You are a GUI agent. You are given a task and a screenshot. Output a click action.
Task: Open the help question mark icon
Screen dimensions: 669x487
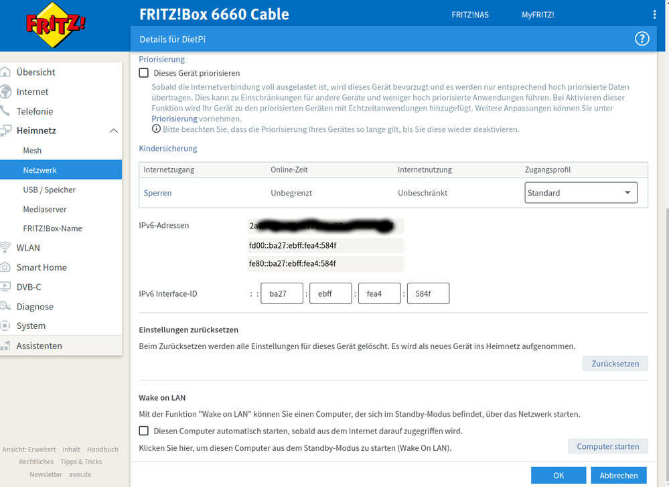pos(642,39)
